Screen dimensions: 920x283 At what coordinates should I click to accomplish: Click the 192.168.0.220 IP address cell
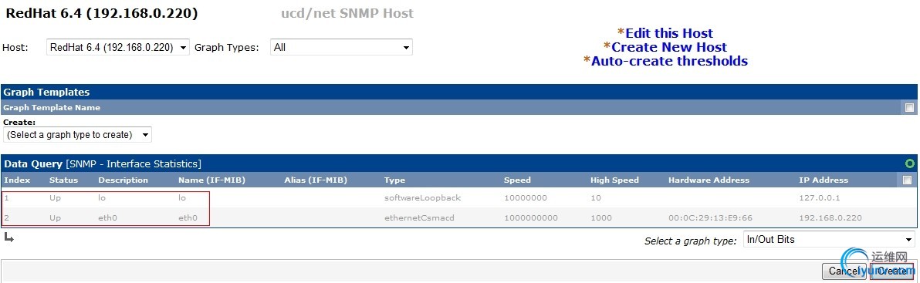[830, 218]
